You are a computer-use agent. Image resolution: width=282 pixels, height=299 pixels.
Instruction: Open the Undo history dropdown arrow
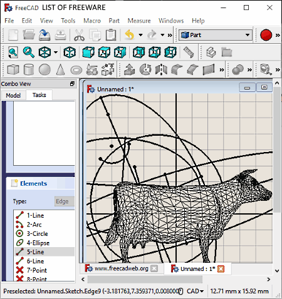click(140, 35)
